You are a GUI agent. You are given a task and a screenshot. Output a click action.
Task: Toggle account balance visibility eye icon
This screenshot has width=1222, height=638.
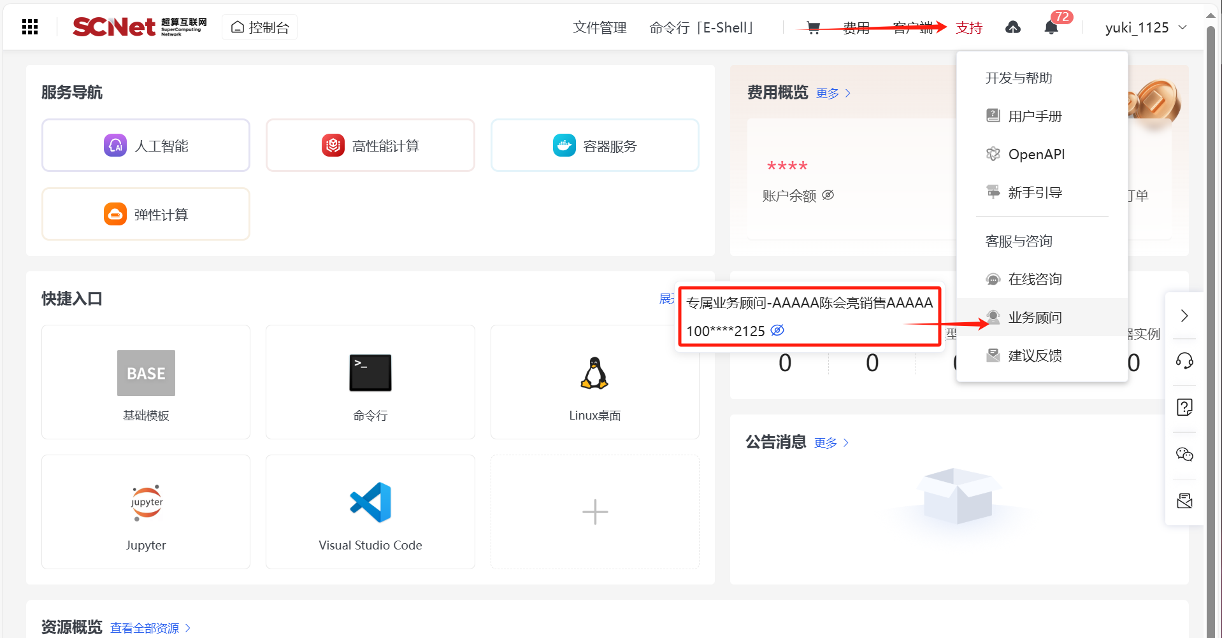[x=828, y=195]
